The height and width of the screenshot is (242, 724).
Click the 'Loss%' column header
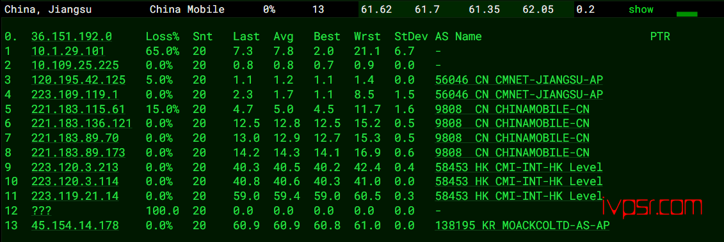163,36
